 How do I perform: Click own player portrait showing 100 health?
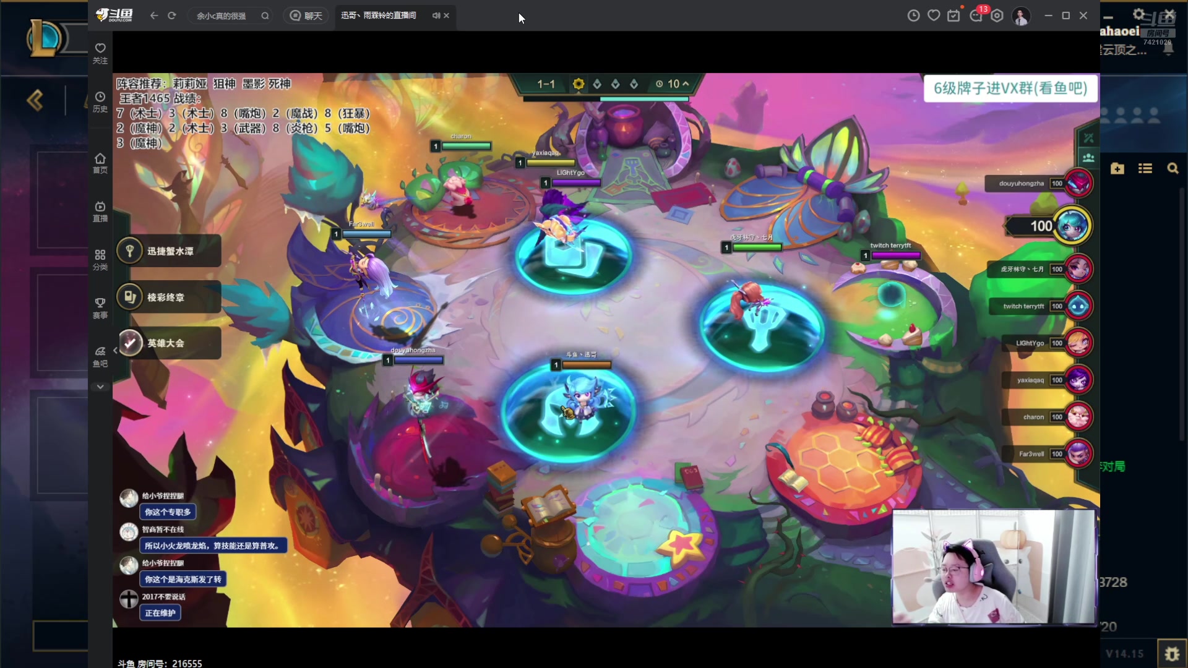[1072, 226]
